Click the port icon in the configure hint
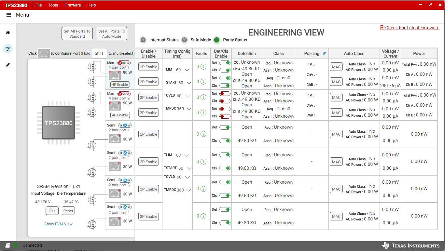 pyautogui.click(x=44, y=53)
